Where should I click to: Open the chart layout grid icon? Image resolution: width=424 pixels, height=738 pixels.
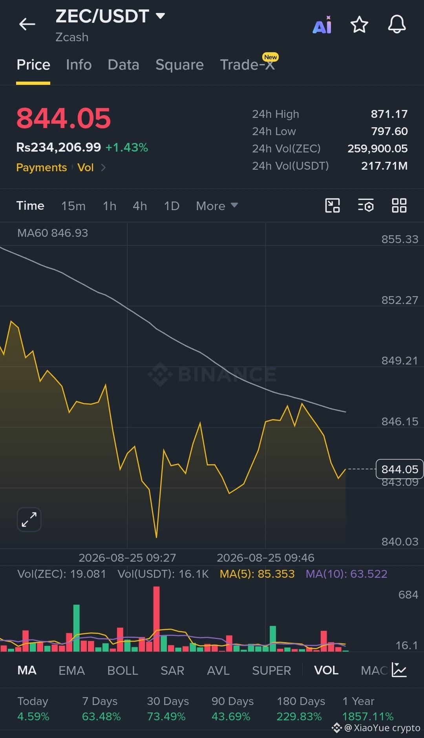click(x=399, y=205)
